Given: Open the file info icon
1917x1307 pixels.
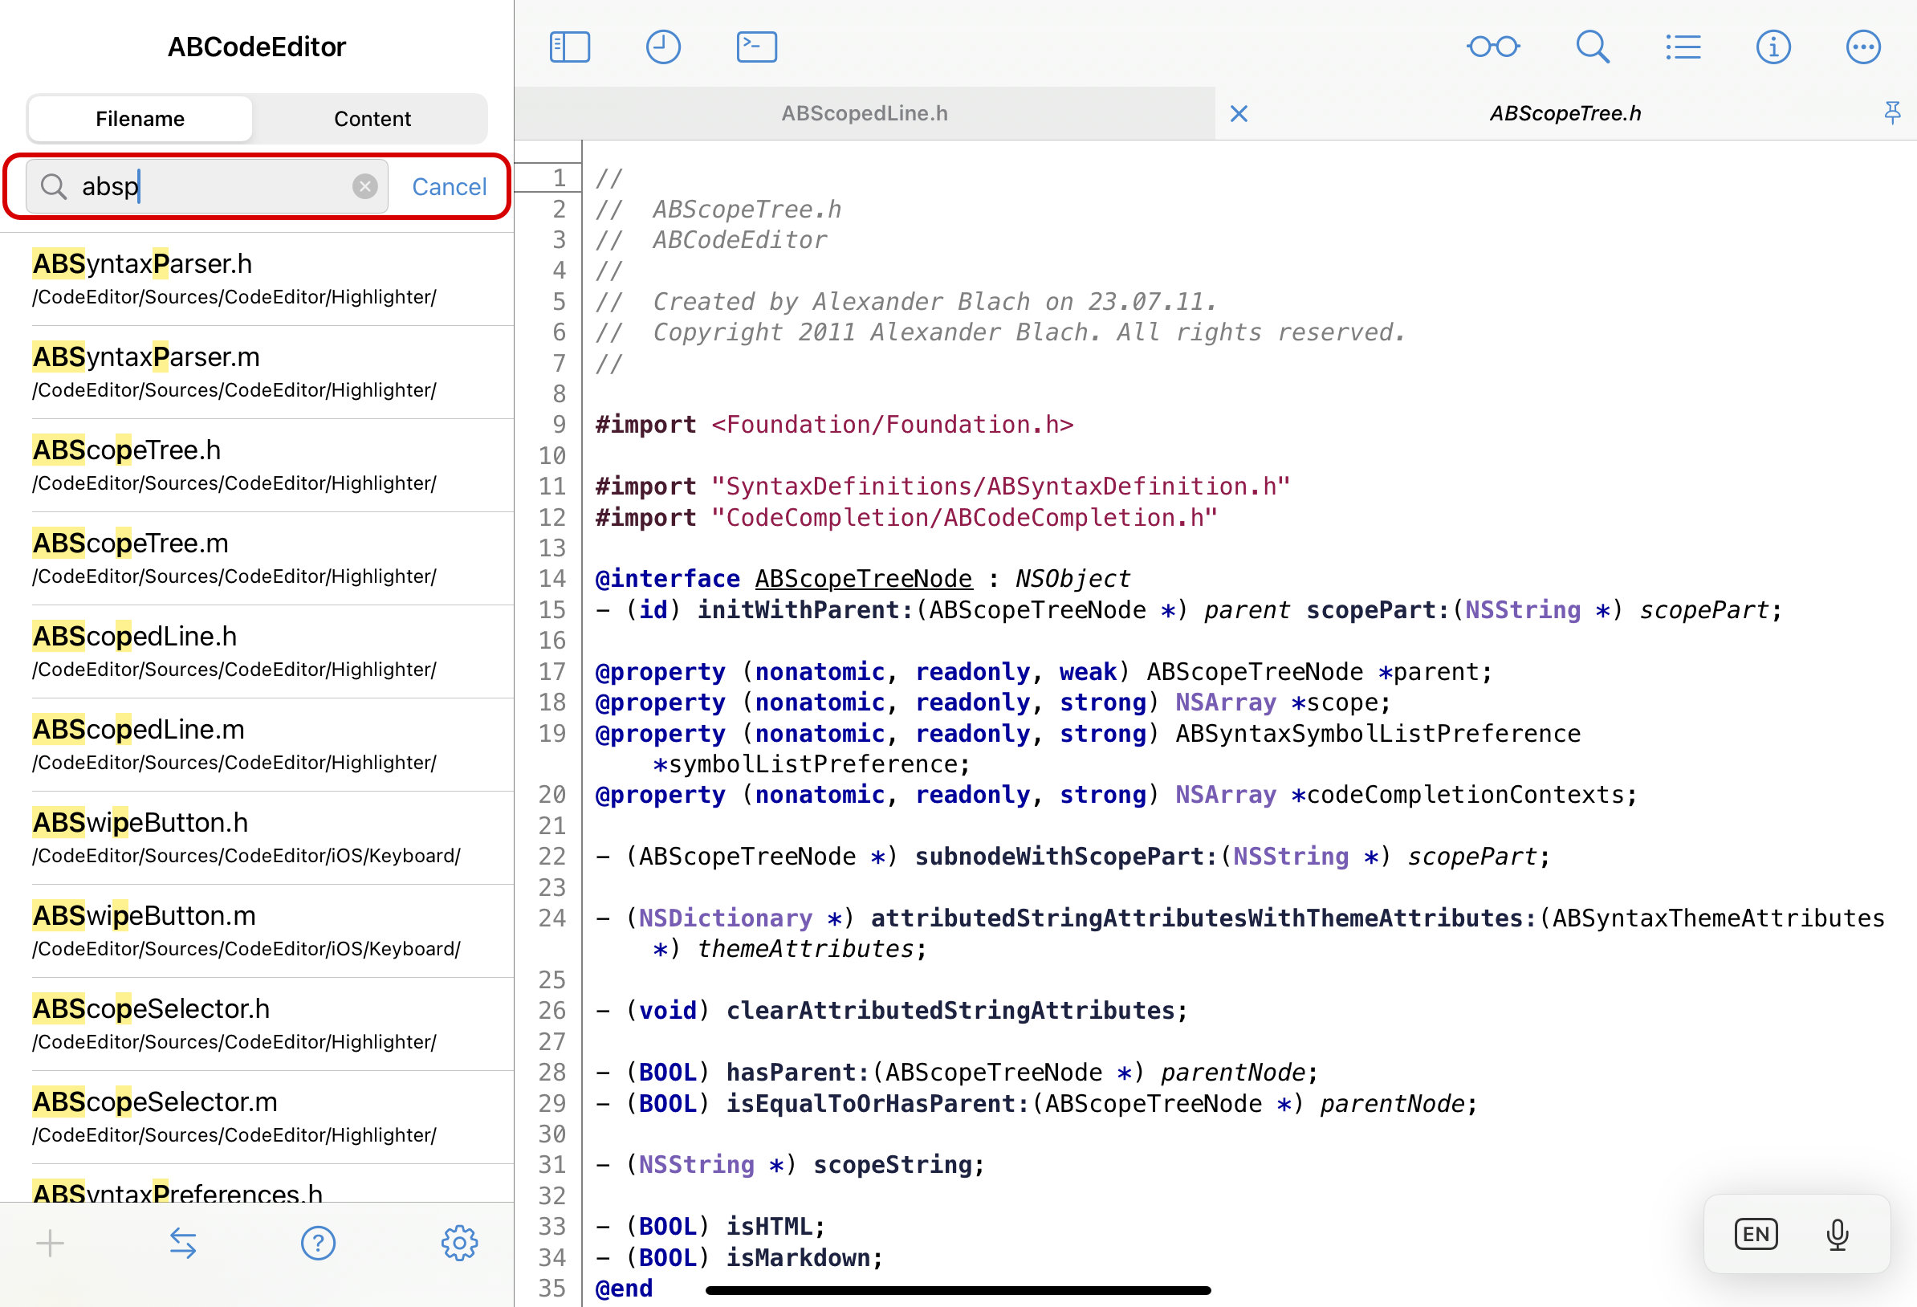Looking at the screenshot, I should [x=1773, y=47].
